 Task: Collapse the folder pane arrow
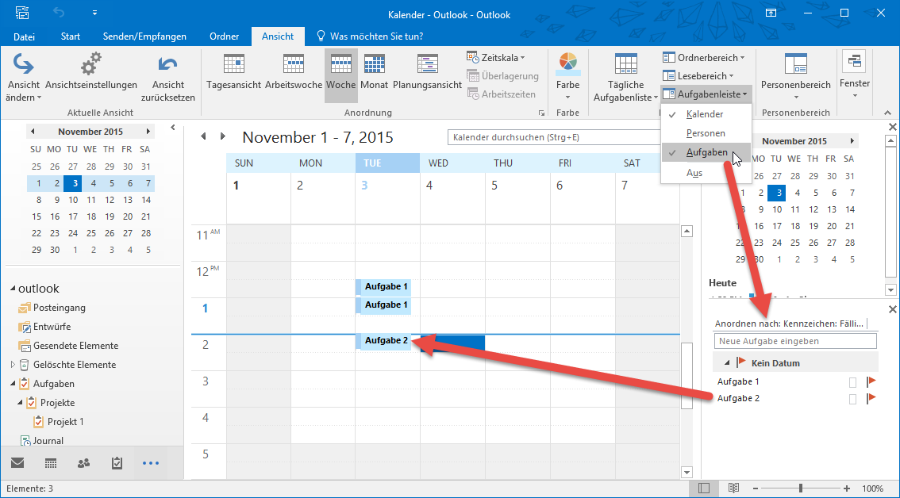pos(175,128)
